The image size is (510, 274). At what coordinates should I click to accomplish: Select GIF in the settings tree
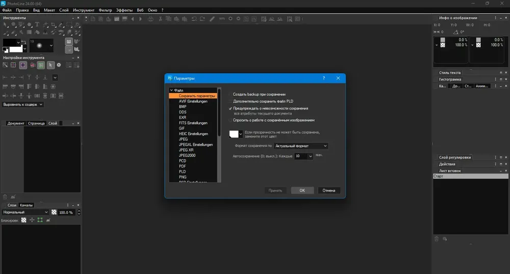click(182, 128)
